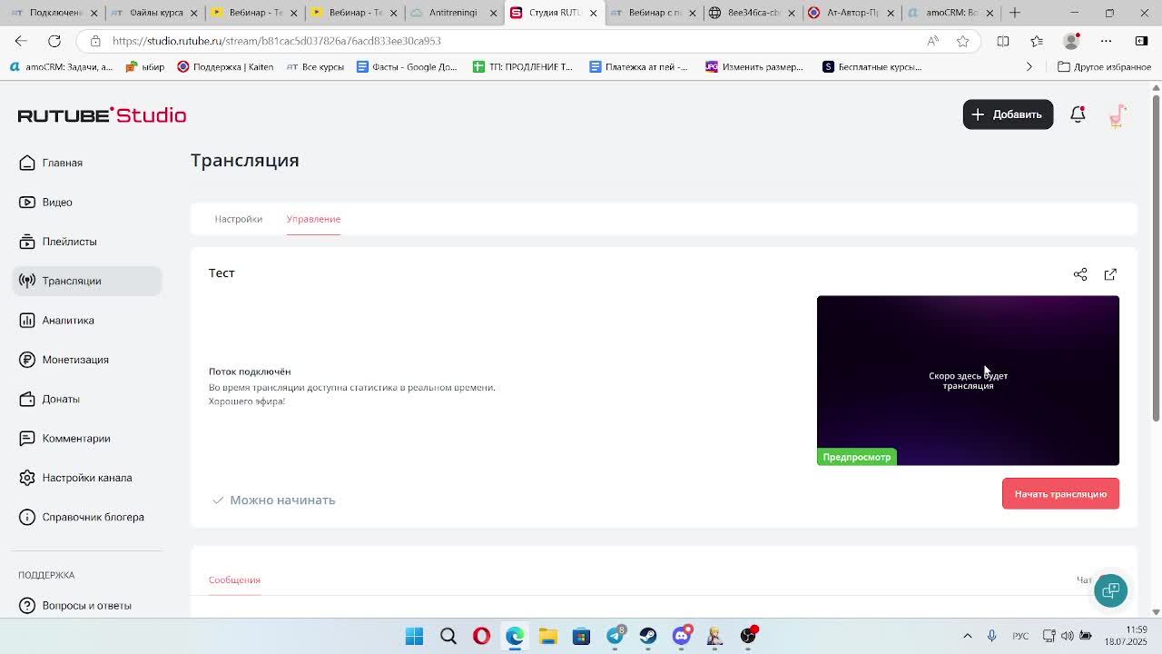Close the Студия RUTUBE browser tab
1162x654 pixels.
594,13
